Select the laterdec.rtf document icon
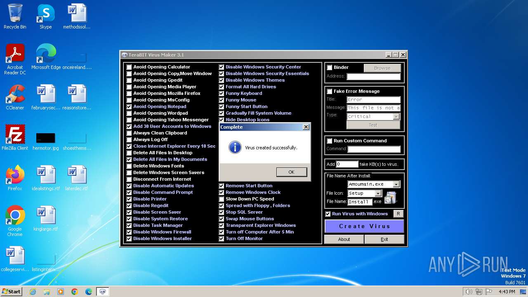The image size is (528, 297). 77,178
